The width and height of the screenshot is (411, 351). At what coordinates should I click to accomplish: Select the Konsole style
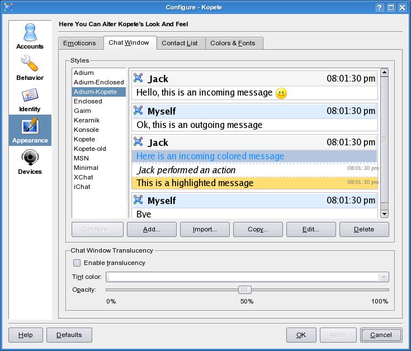(99, 130)
